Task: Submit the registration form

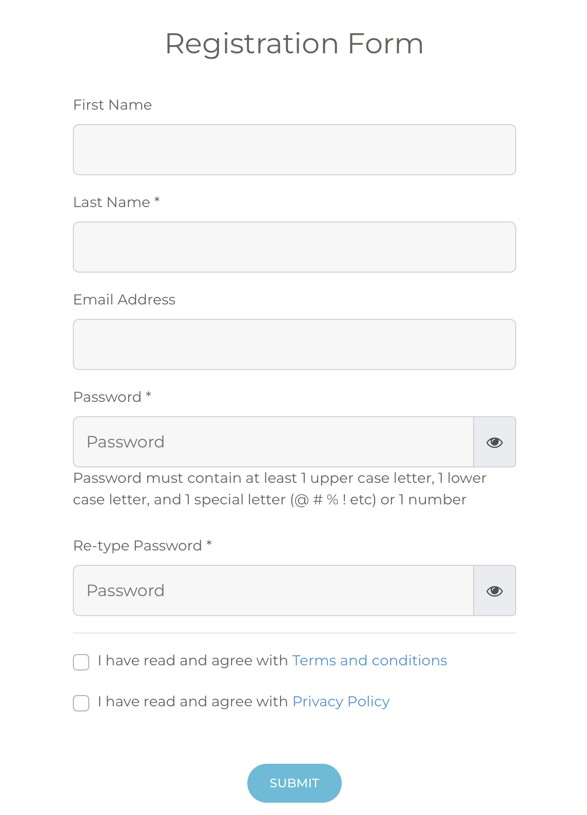Action: coord(295,783)
